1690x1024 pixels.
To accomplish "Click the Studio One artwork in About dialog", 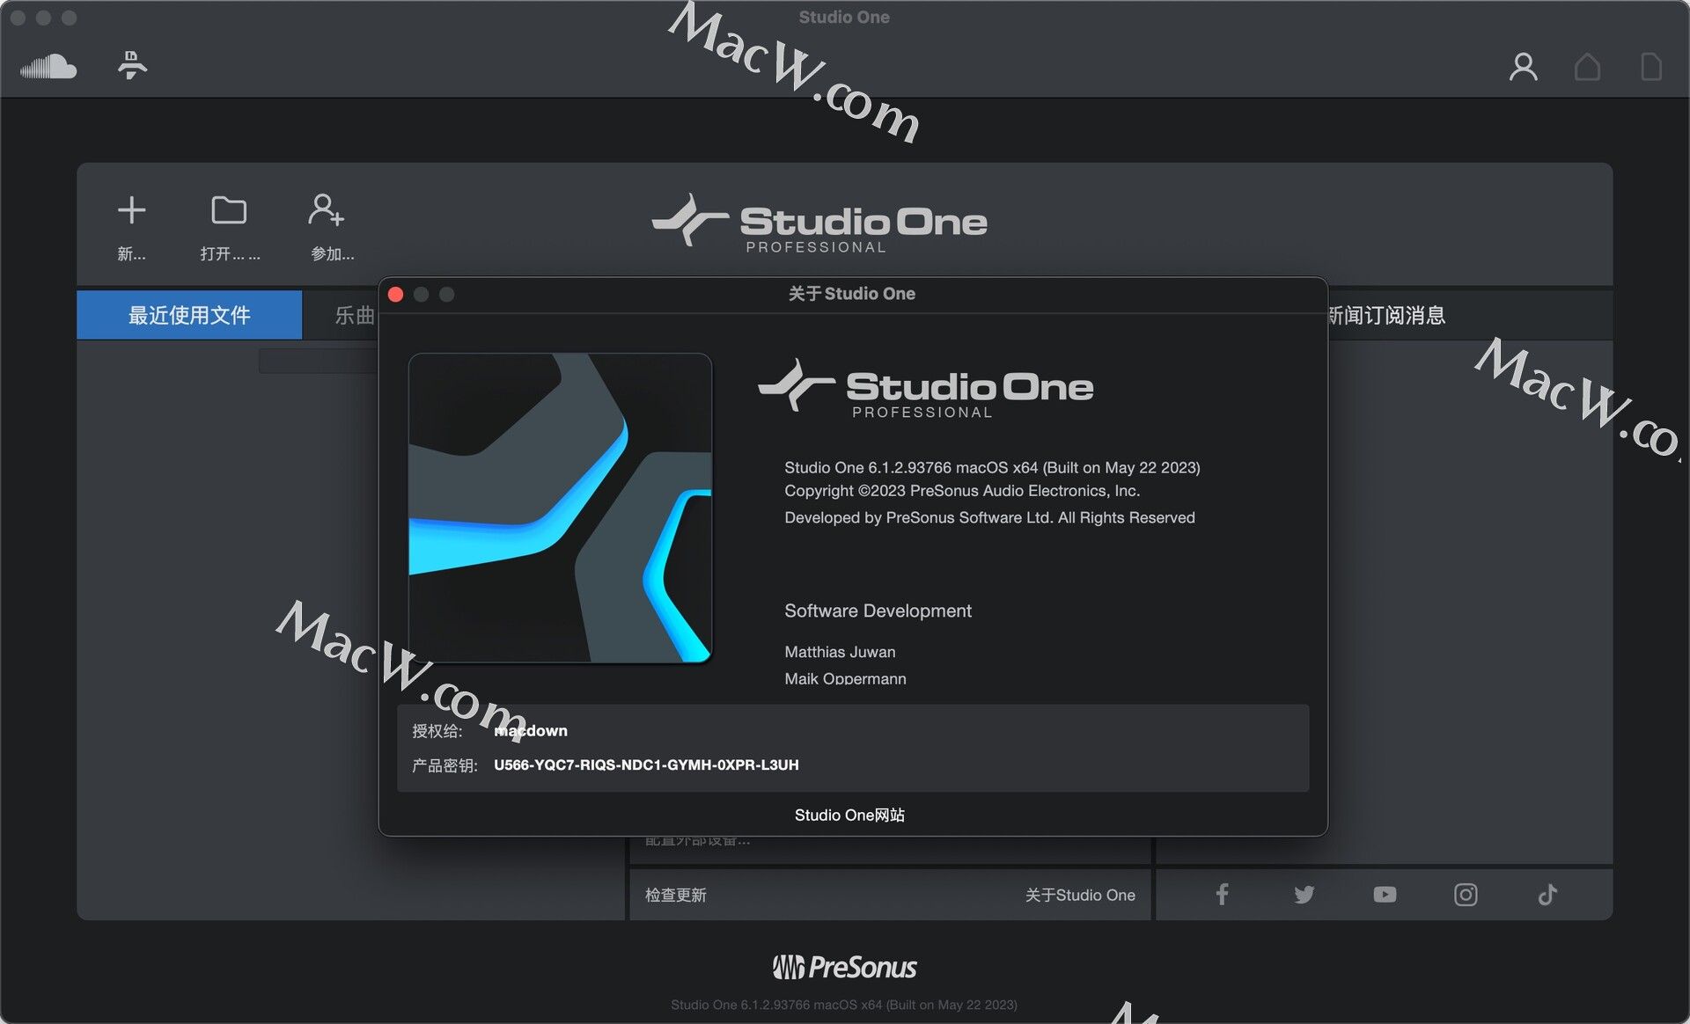I will 560,508.
